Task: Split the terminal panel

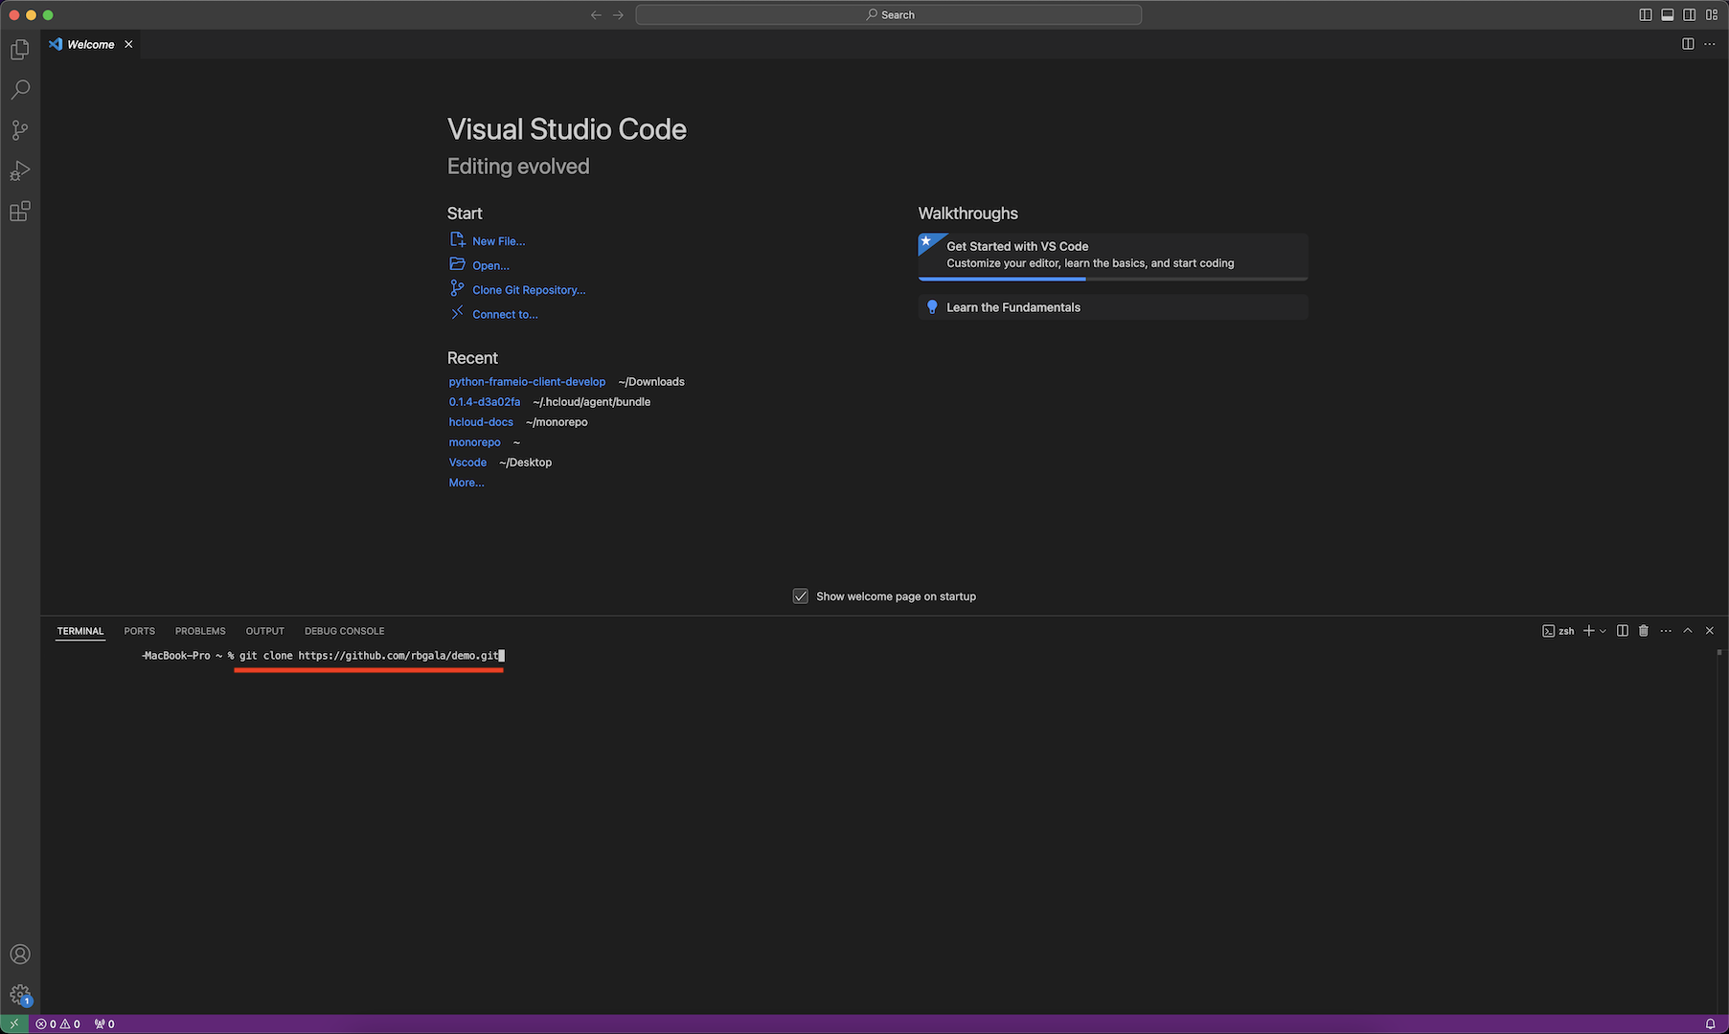Action: [x=1622, y=631]
